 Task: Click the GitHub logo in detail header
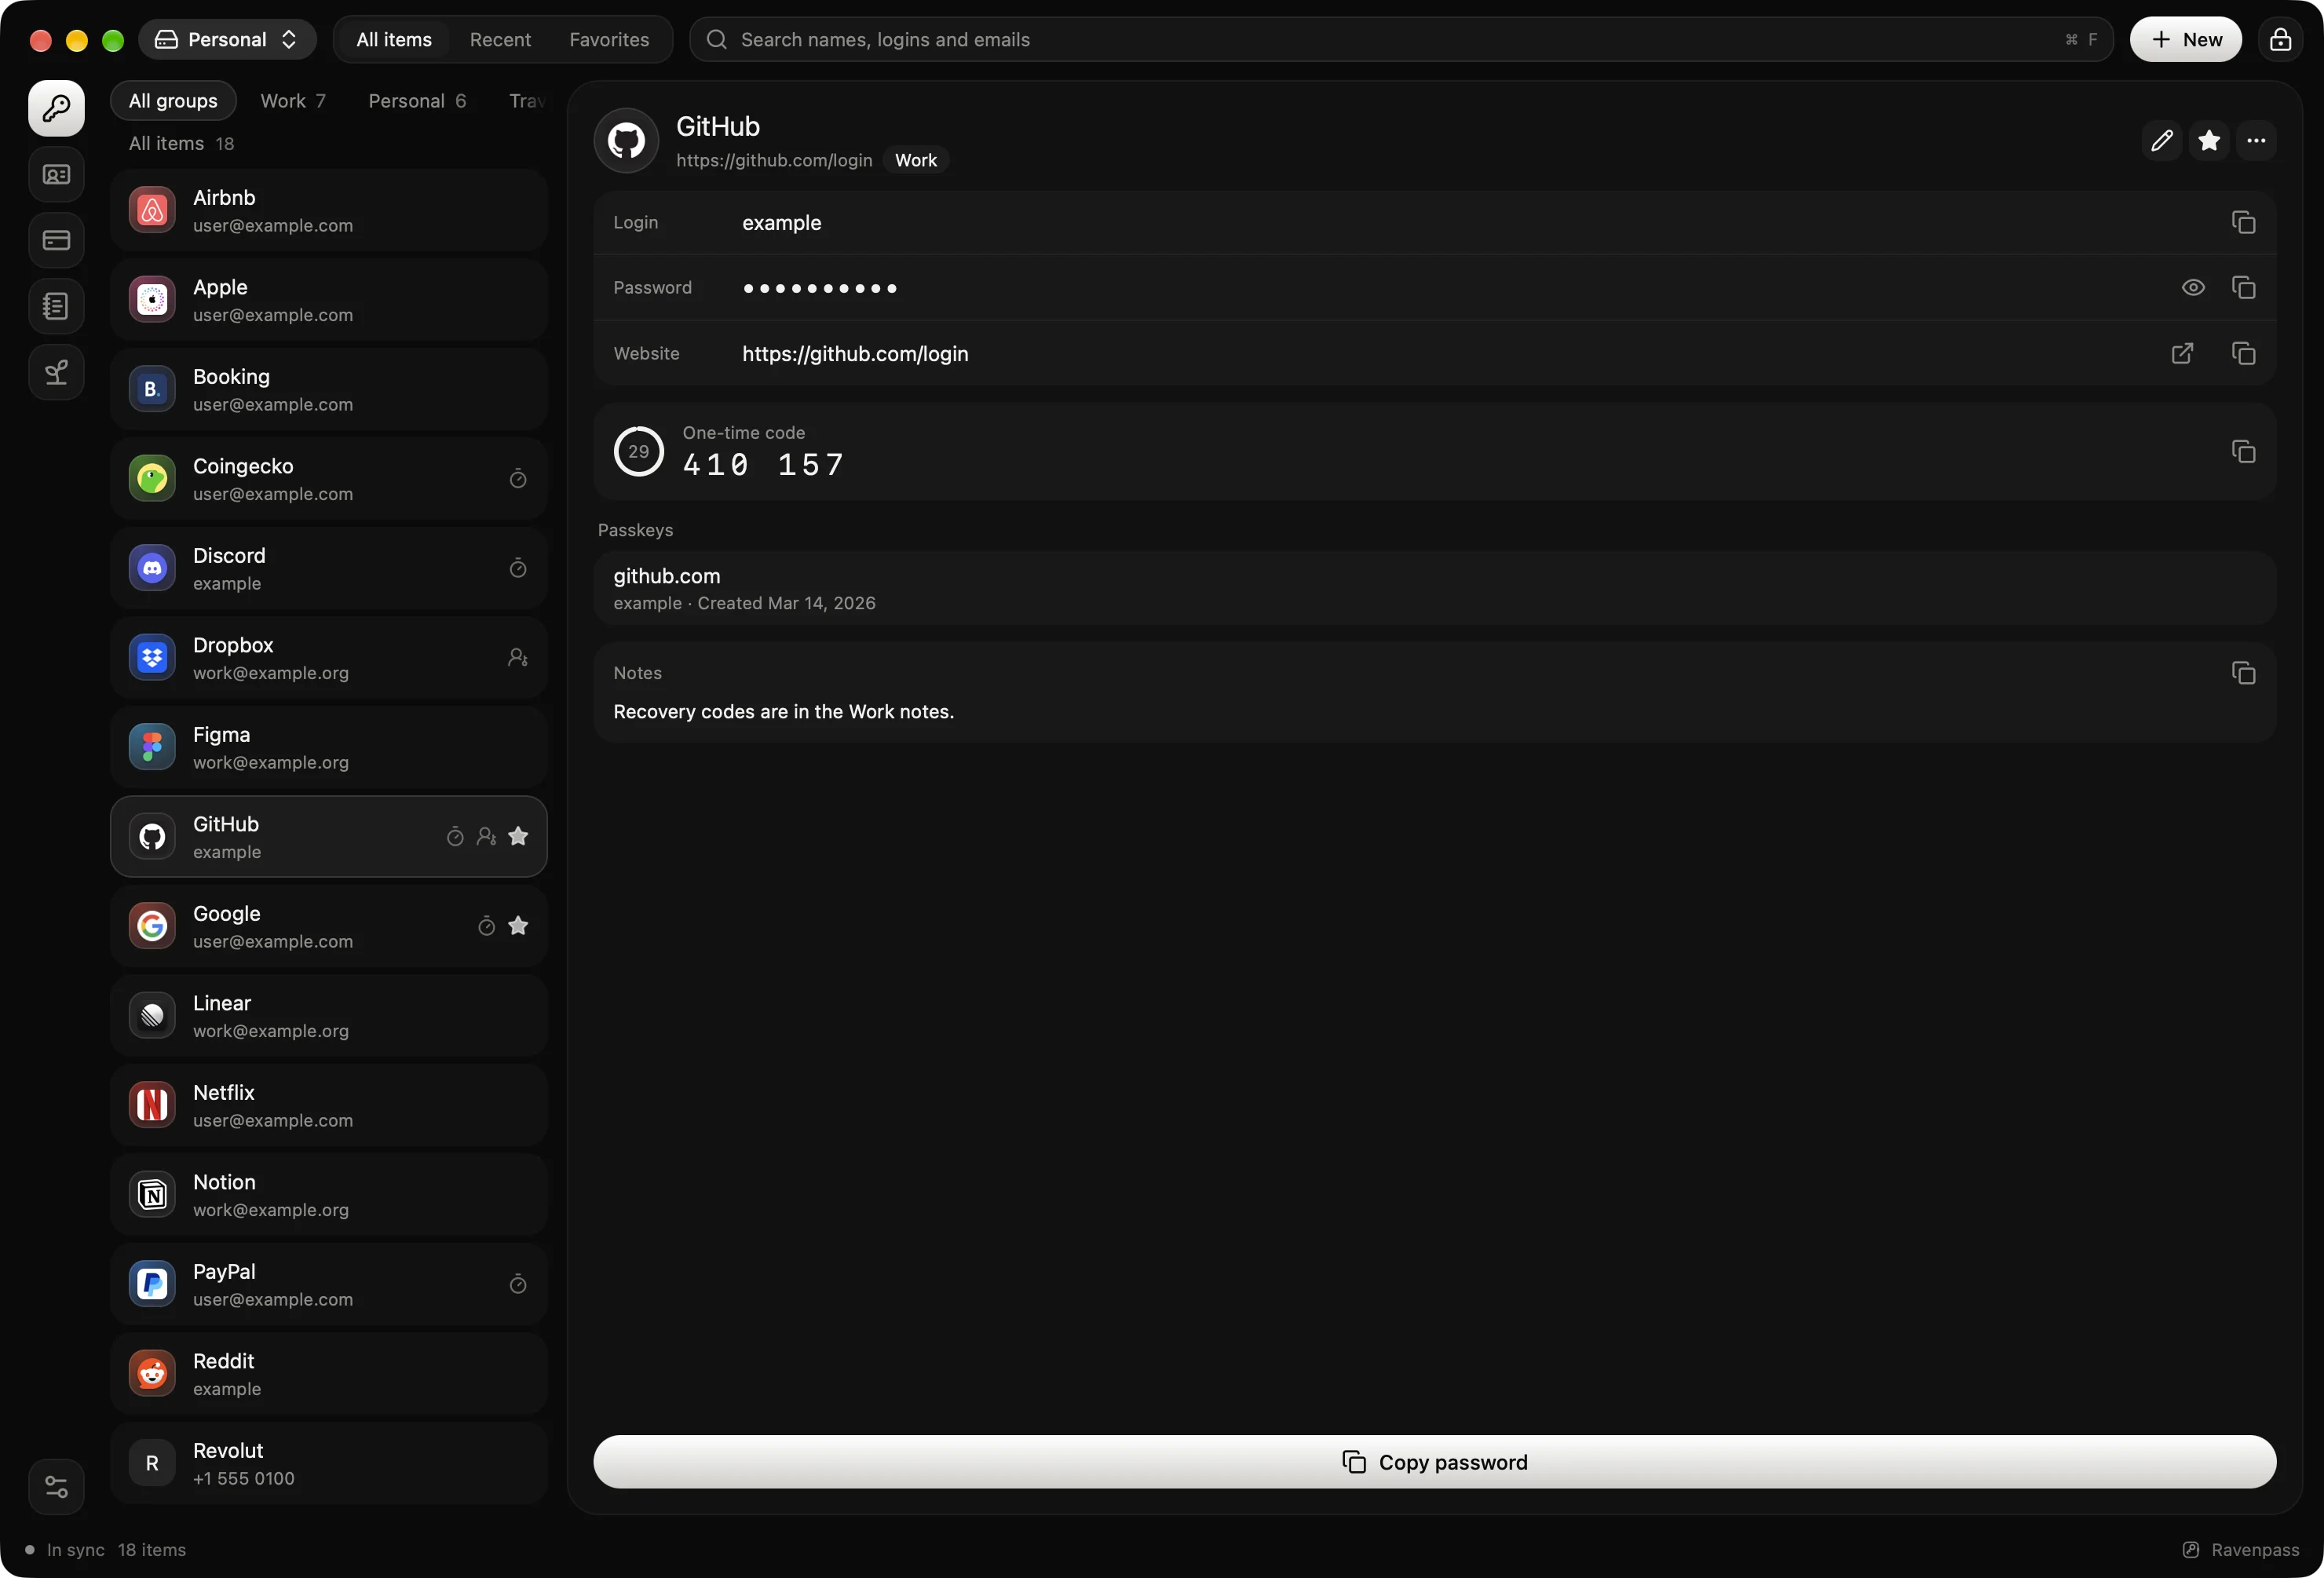(626, 141)
